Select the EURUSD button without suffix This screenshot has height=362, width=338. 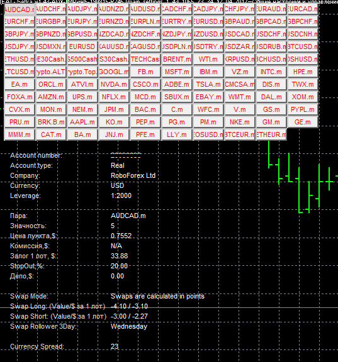[x=82, y=47]
